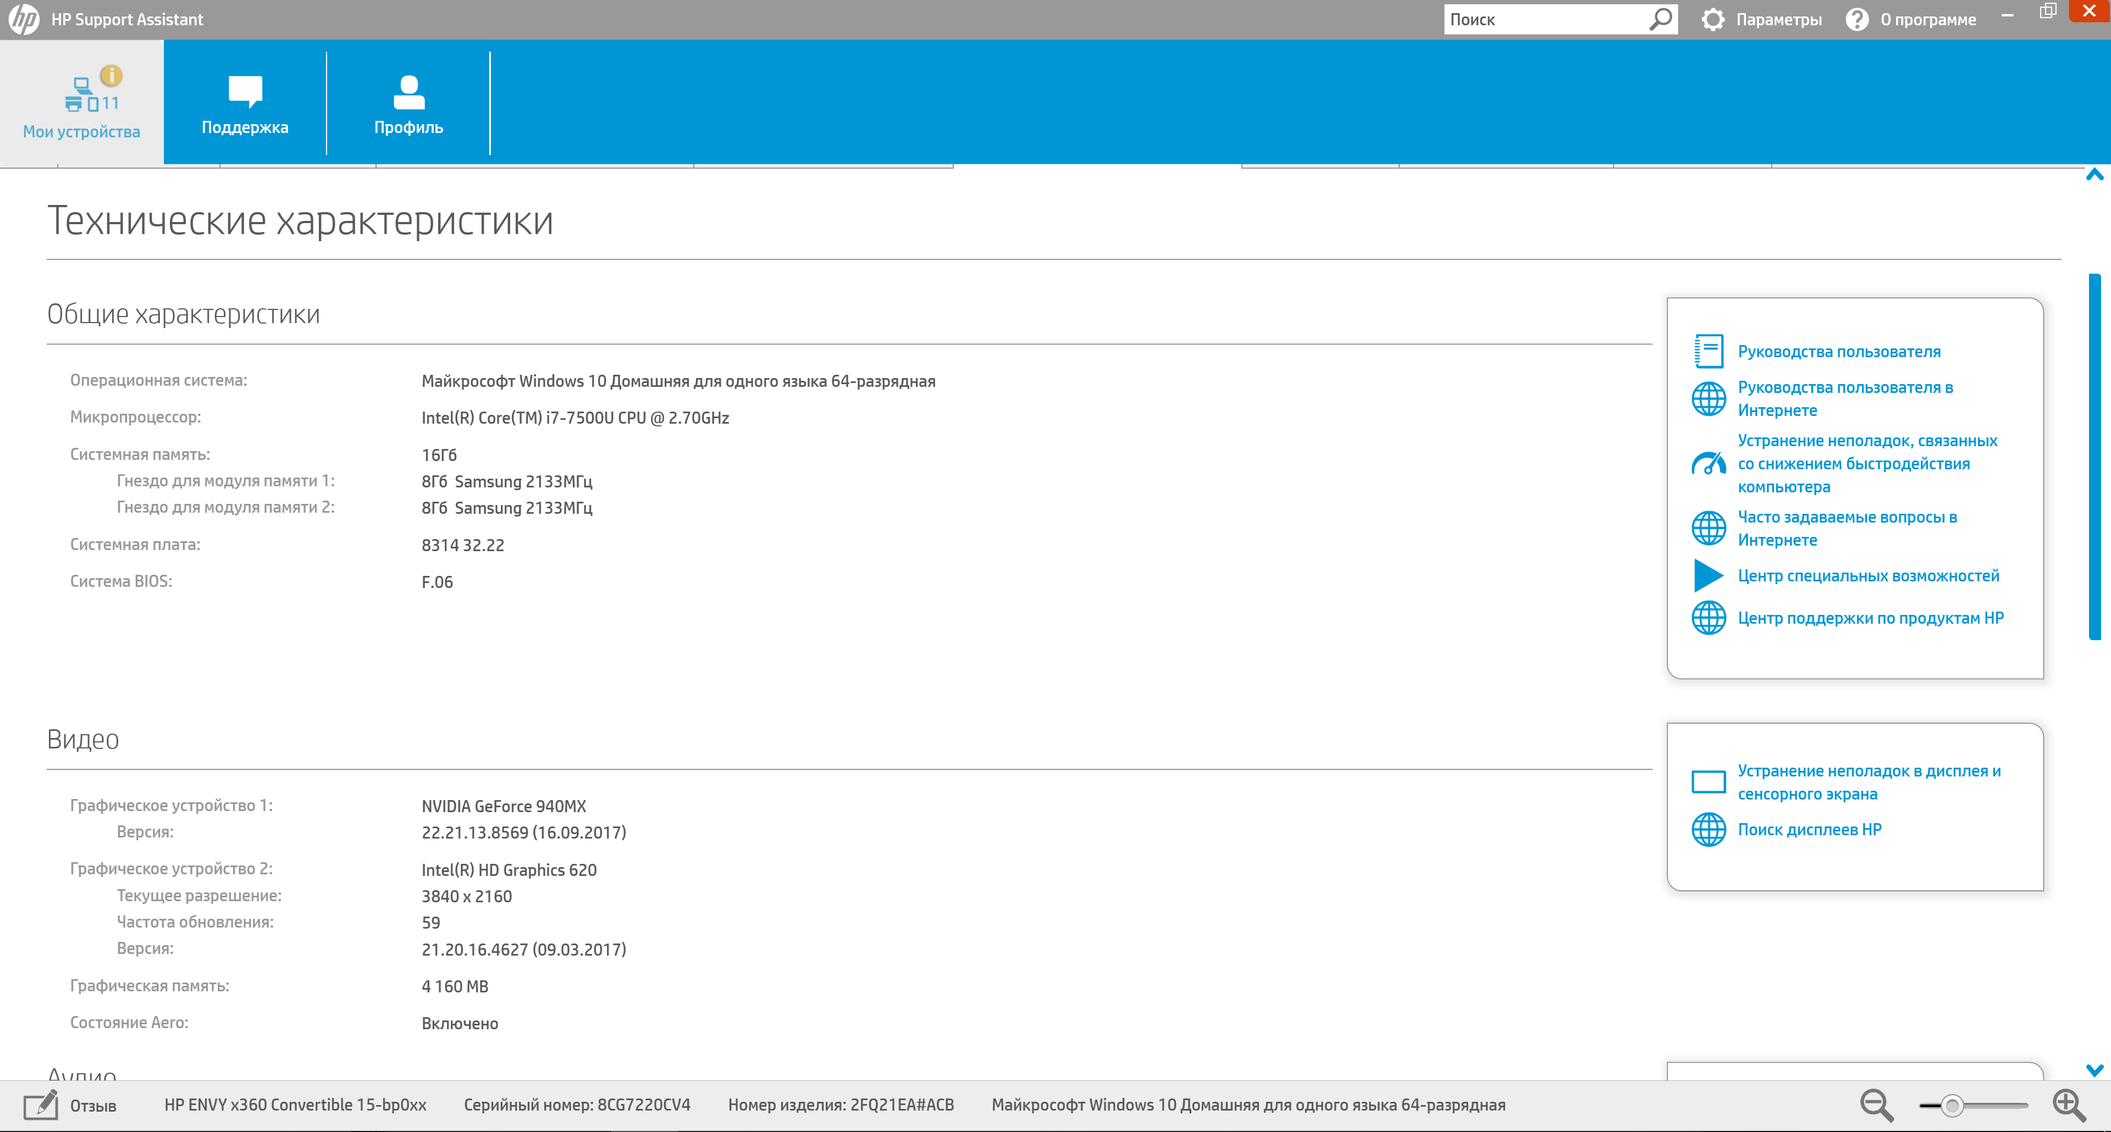2111x1132 pixels.
Task: Select the 4 160 MB graphics memory value
Action: pyautogui.click(x=455, y=987)
